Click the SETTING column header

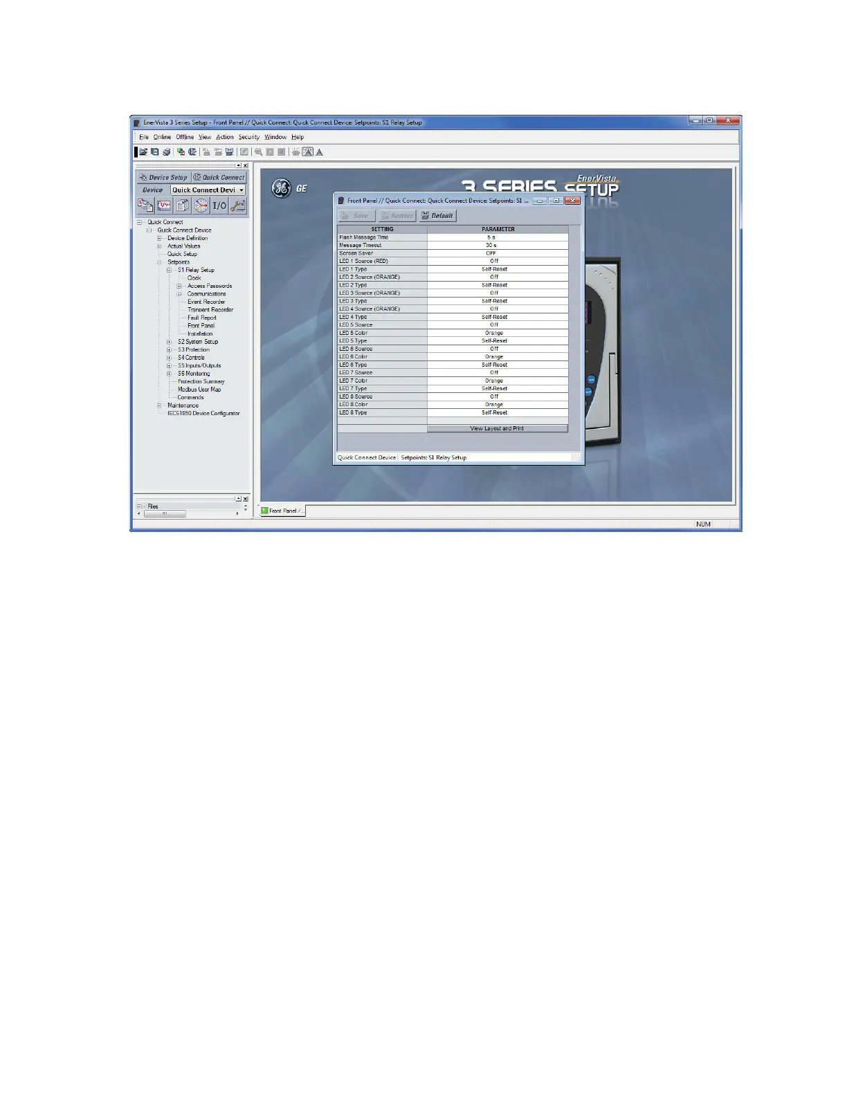(382, 229)
